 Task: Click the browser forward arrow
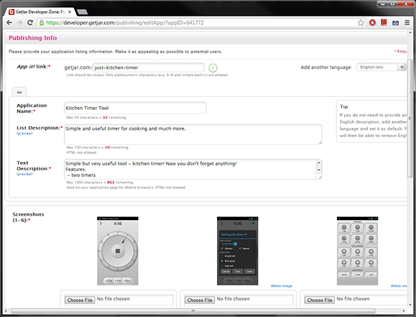(19, 23)
